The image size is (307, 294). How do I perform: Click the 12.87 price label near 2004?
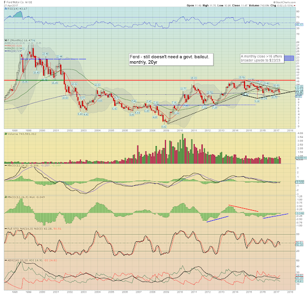pos(97,85)
